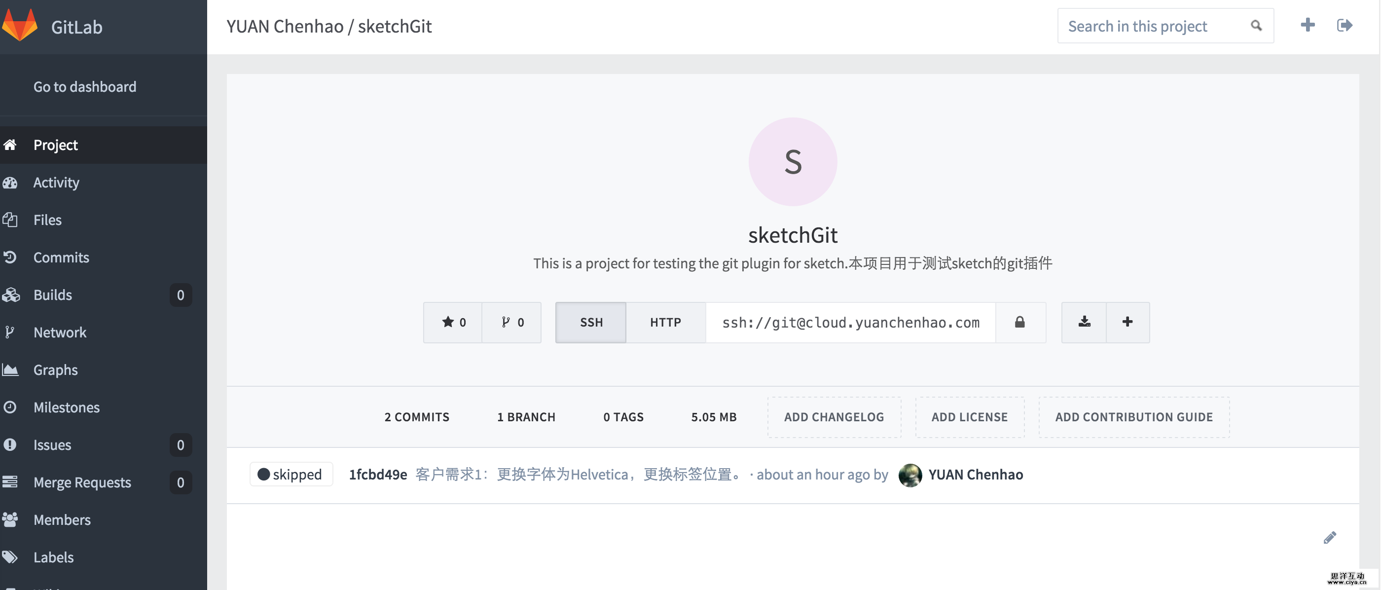Open Commits in the sidebar
1381x590 pixels.
[61, 258]
